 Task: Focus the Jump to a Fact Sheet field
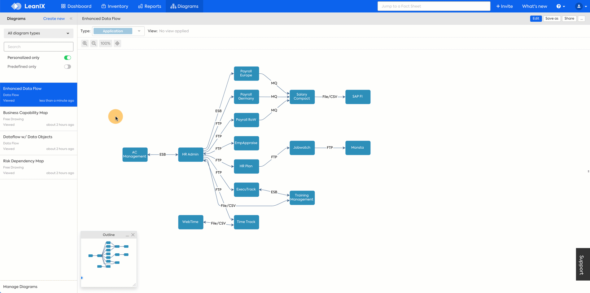(434, 6)
